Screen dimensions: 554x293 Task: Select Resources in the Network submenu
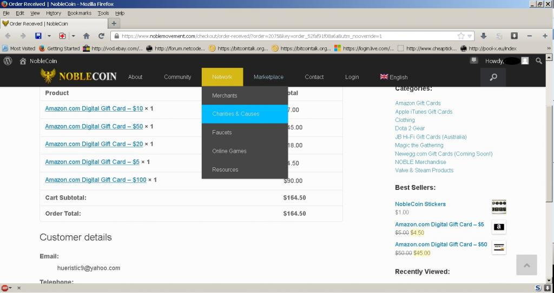(245, 169)
